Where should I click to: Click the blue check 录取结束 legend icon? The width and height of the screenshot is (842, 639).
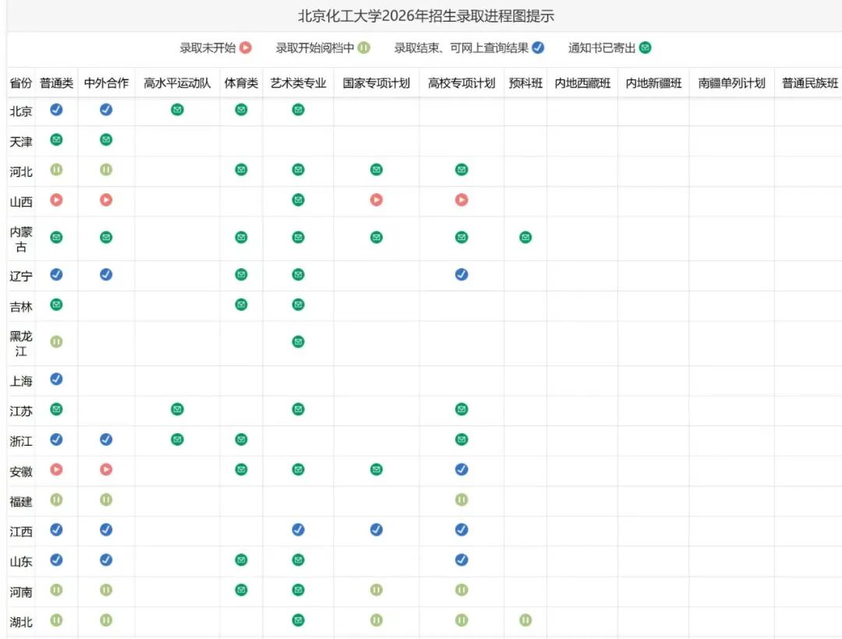pos(537,48)
